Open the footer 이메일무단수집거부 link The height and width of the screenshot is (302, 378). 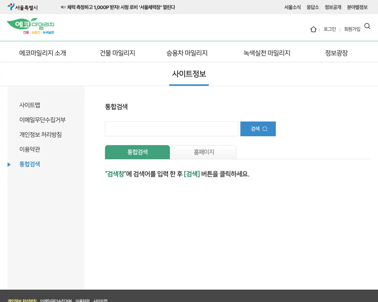(56, 300)
